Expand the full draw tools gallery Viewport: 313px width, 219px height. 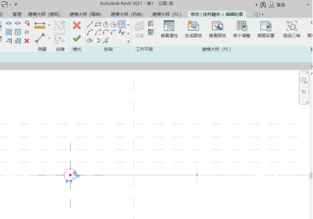click(128, 41)
